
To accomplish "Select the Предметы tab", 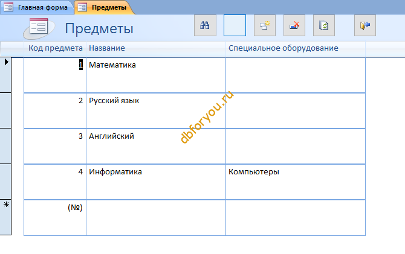I will [x=104, y=7].
